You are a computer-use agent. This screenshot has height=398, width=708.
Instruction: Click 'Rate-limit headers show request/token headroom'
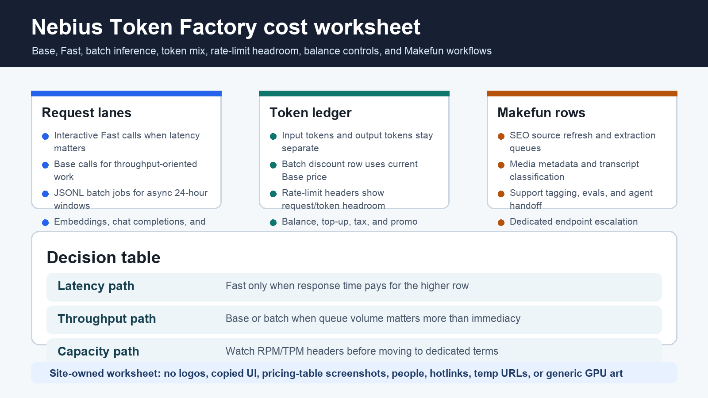pyautogui.click(x=333, y=199)
